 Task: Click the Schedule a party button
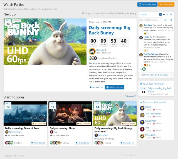147,4
